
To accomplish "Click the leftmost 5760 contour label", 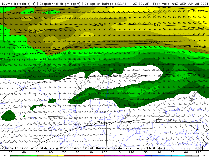I will click(32, 32).
